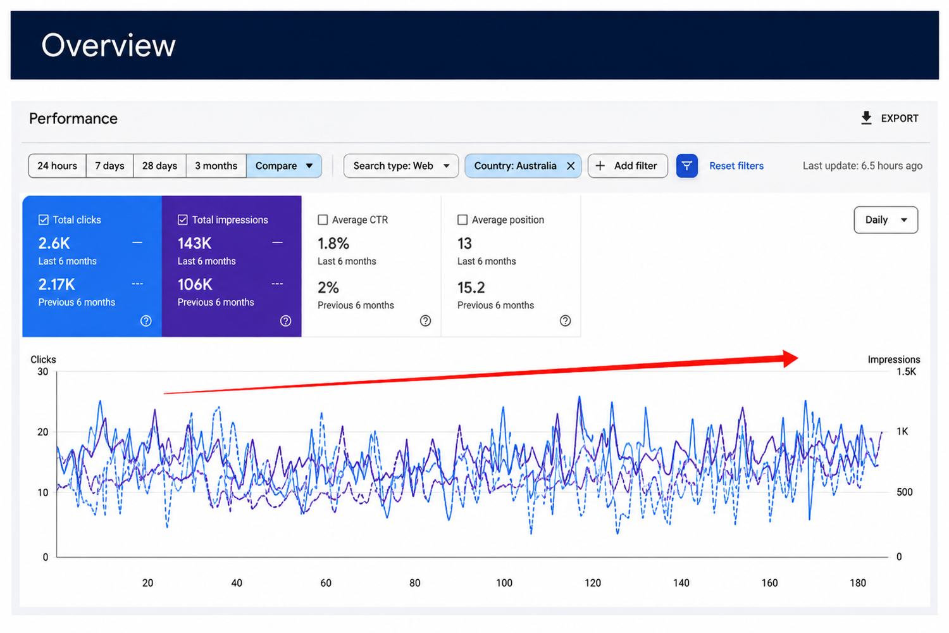Click the 1.5K impressions axis tick label

pos(906,372)
